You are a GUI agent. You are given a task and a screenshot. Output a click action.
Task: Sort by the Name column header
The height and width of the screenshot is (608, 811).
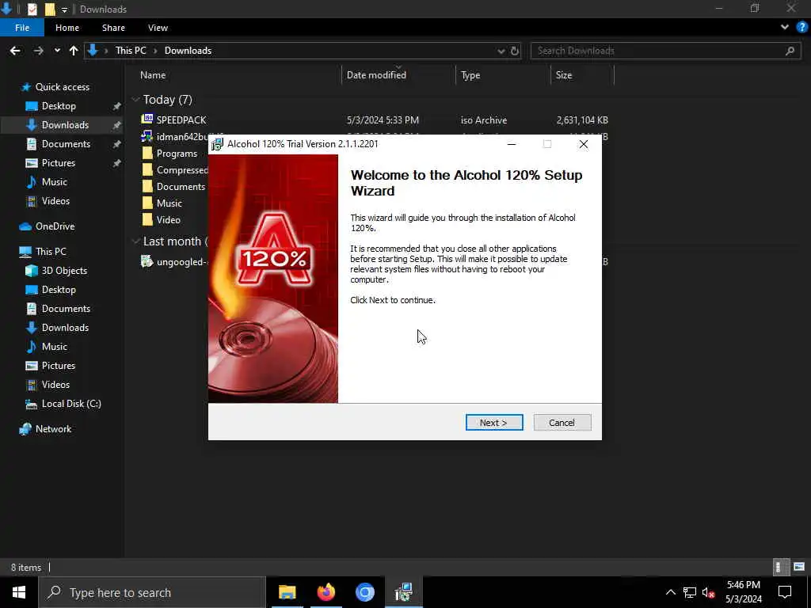(x=153, y=75)
